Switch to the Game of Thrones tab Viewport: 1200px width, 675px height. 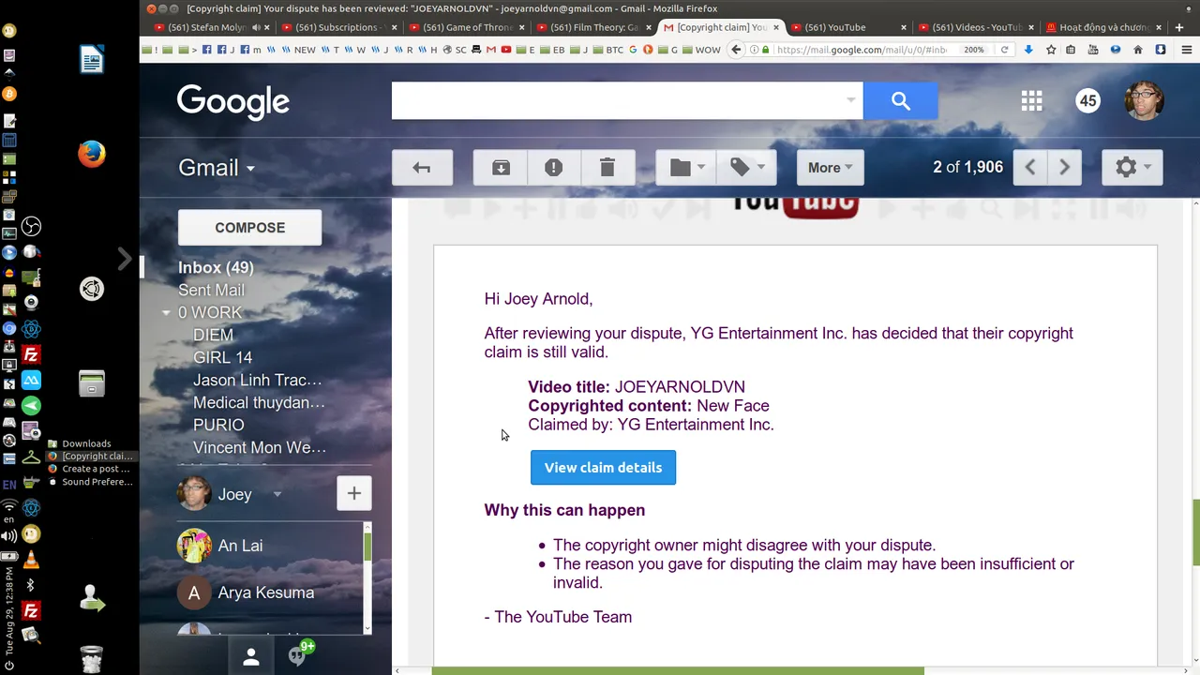[465, 27]
